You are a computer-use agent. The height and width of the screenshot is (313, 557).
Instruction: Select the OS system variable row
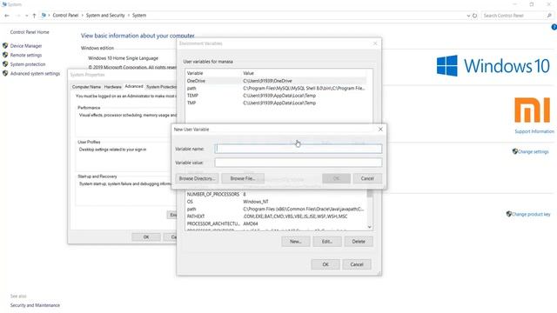277,202
